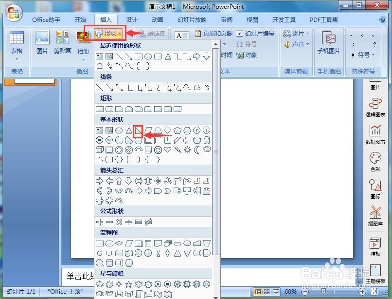Pick the right arrow in block arrows
This screenshot has height=299, width=392.
(x=100, y=181)
